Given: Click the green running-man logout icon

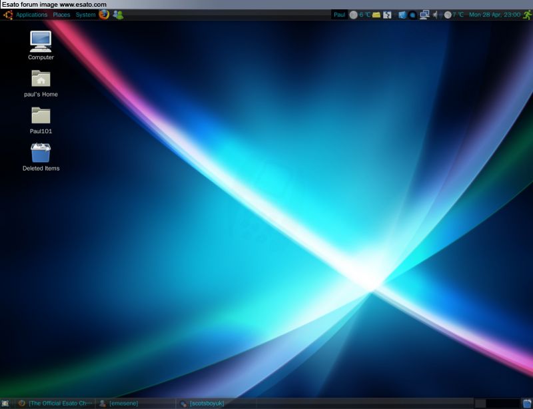Looking at the screenshot, I should point(527,15).
